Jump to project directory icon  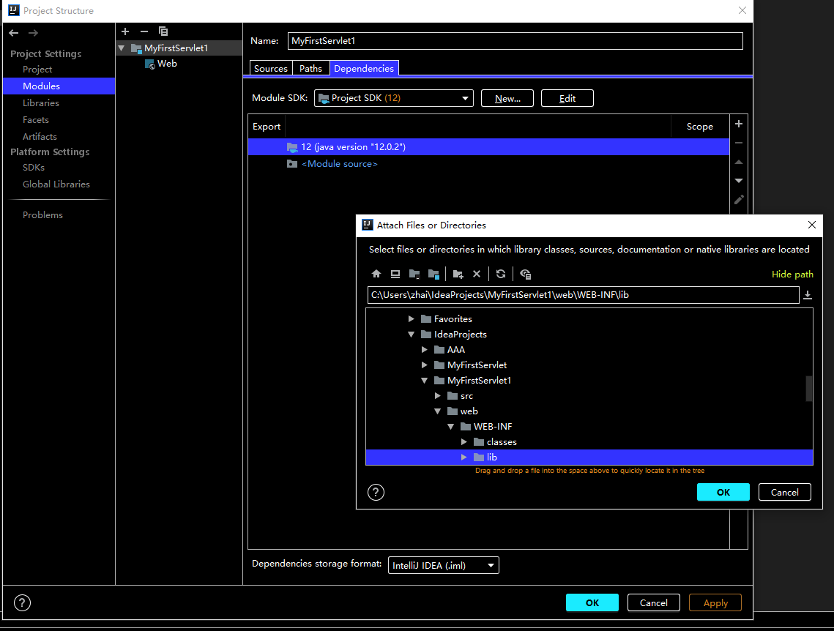(x=414, y=274)
